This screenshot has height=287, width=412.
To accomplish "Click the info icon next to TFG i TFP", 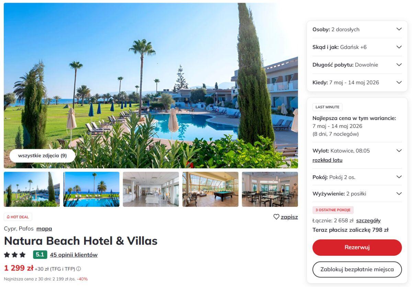I will point(79,269).
